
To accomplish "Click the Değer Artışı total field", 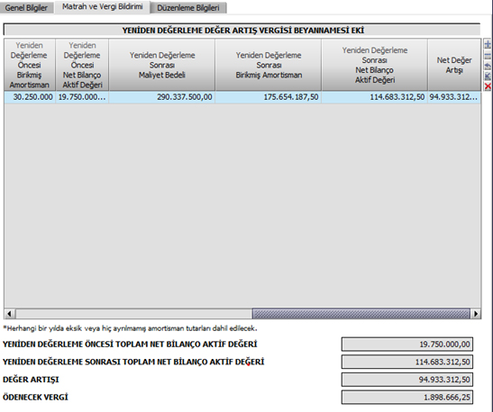I will pyautogui.click(x=407, y=380).
